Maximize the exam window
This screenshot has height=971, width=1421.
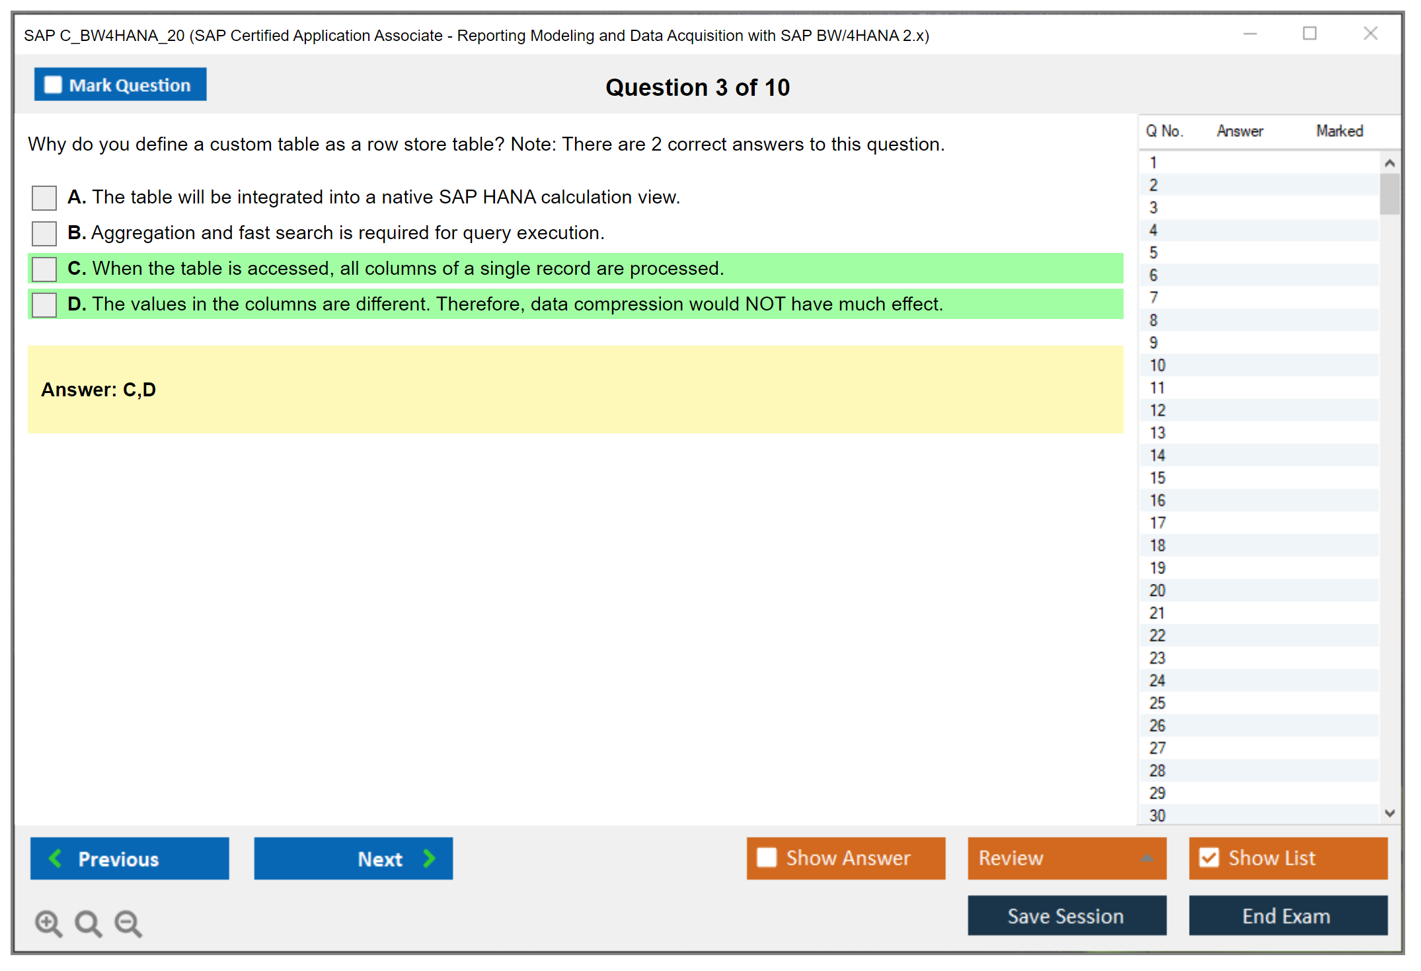click(x=1309, y=34)
